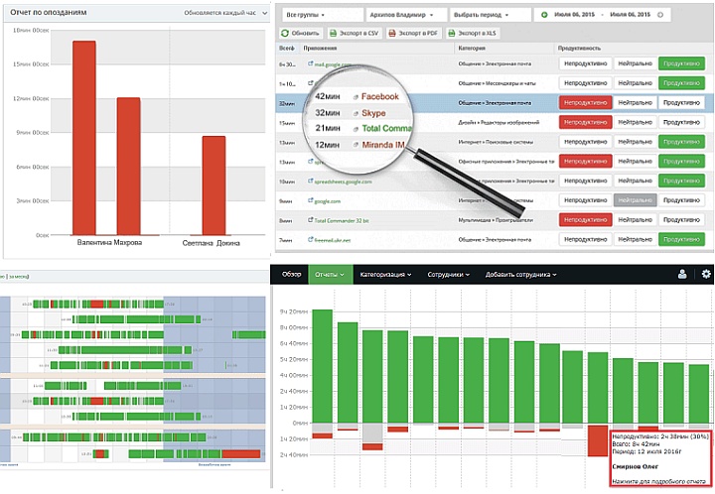This screenshot has width=715, height=494.
Task: Switch to the Обзор tab
Action: 291,275
